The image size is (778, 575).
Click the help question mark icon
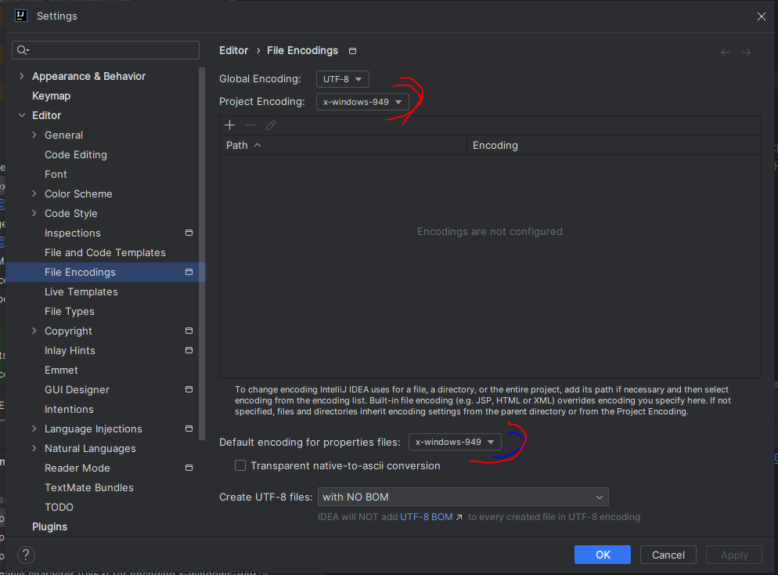[26, 555]
